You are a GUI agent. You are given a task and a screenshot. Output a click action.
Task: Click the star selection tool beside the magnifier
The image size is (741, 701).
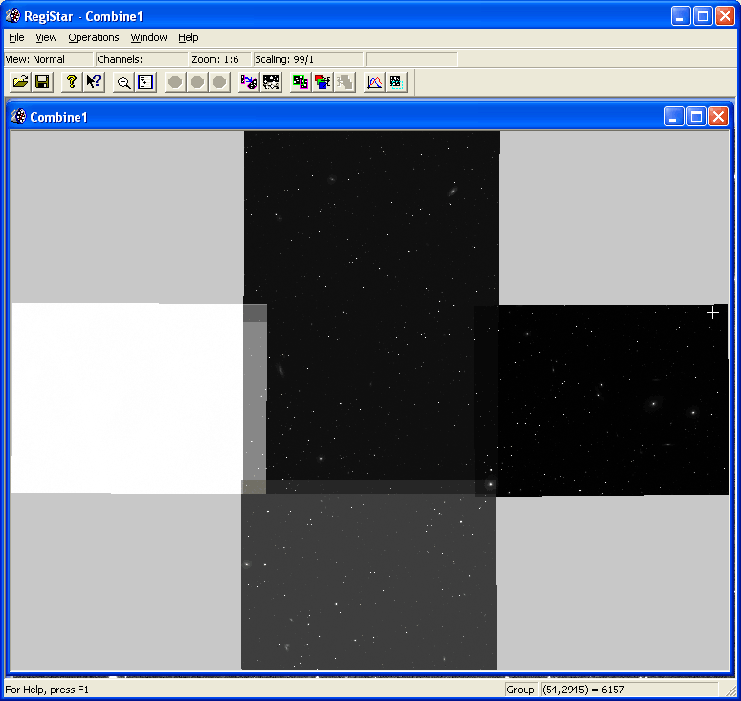coord(146,82)
